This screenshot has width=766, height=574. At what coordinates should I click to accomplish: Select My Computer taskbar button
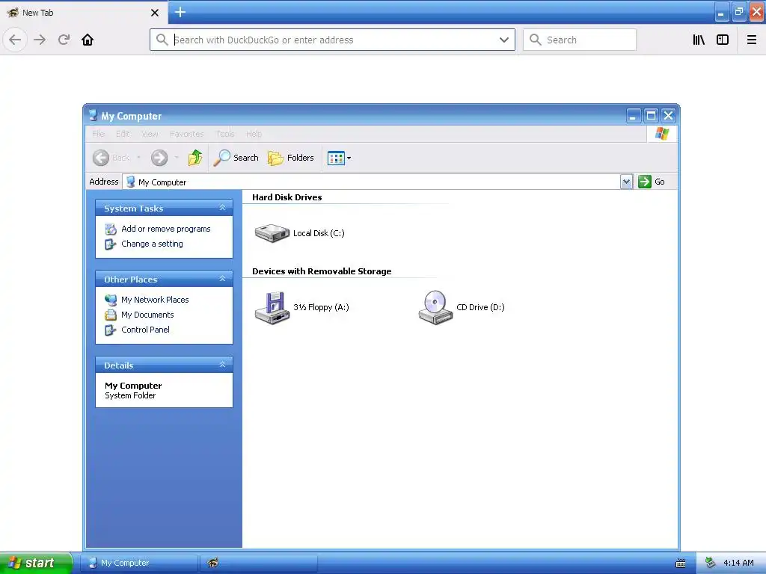tap(138, 563)
